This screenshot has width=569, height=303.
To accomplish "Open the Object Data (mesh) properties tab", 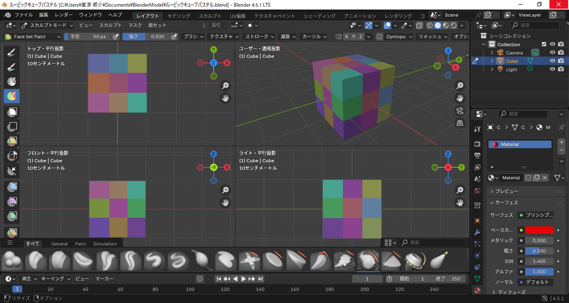I will pyautogui.click(x=478, y=279).
